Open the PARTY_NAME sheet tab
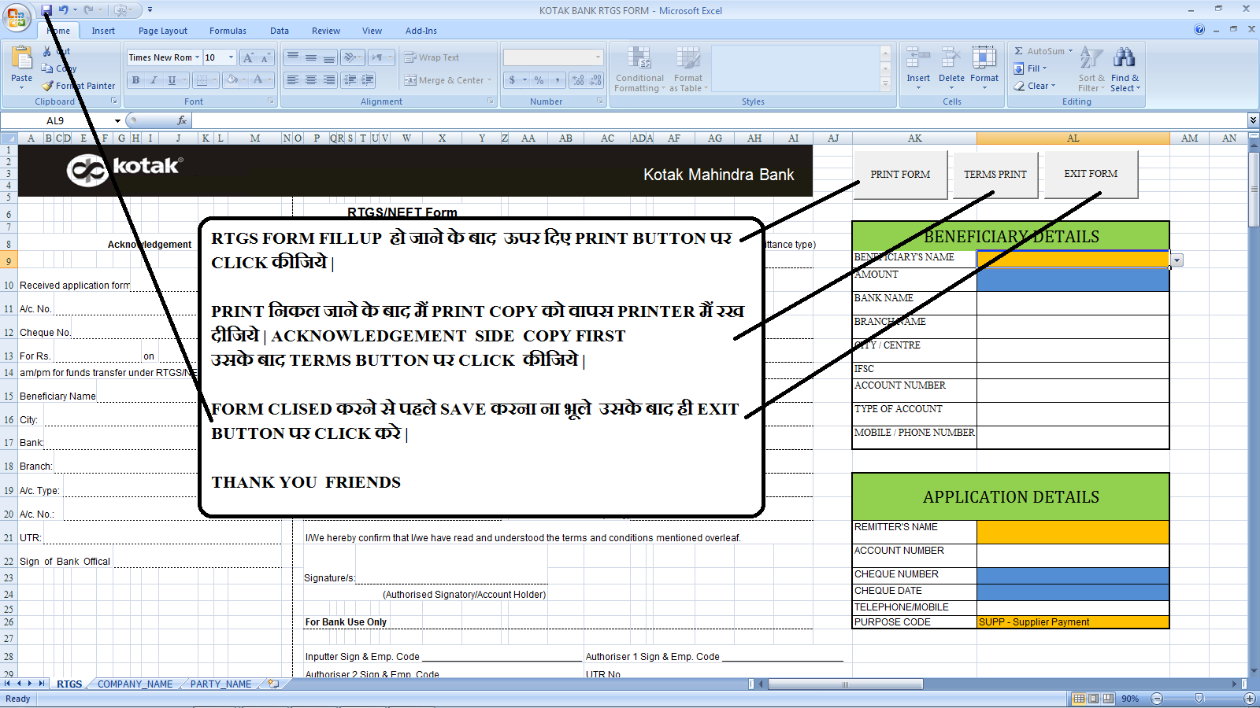The width and height of the screenshot is (1260, 708). (221, 684)
